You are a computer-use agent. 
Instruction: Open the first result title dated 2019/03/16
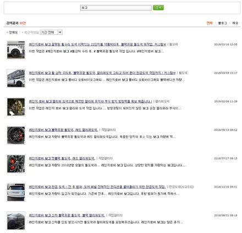tap(97, 45)
